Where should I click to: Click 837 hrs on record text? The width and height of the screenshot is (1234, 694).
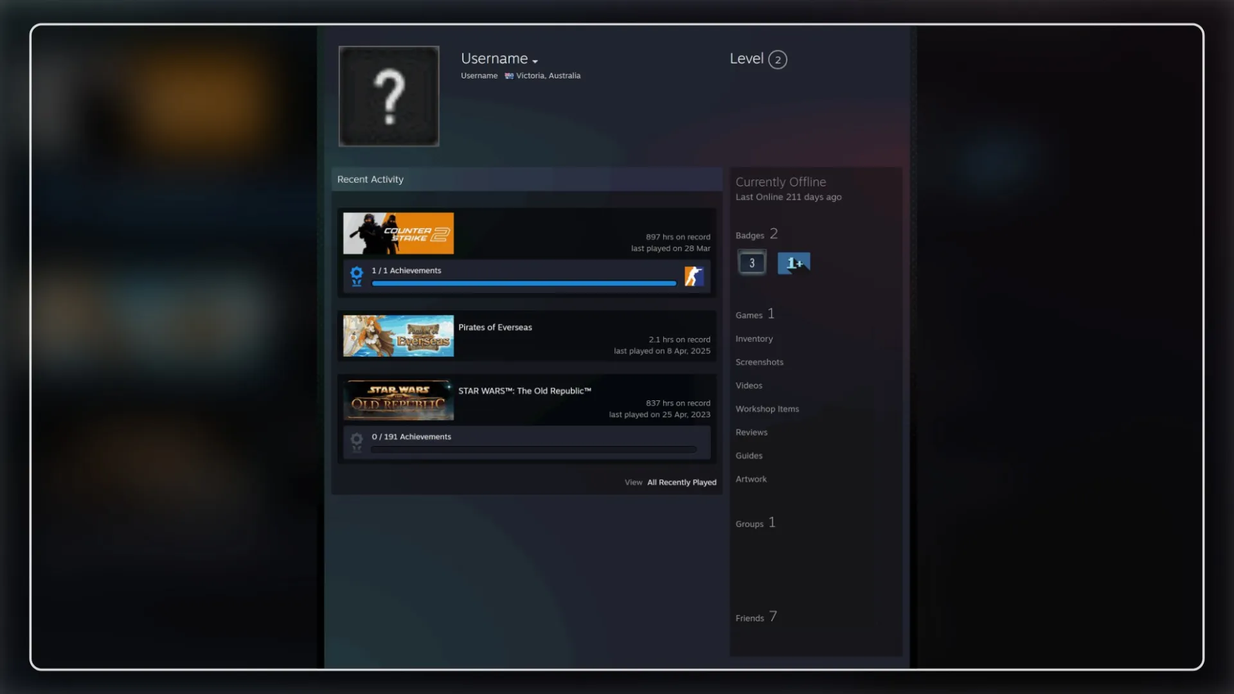pyautogui.click(x=678, y=404)
